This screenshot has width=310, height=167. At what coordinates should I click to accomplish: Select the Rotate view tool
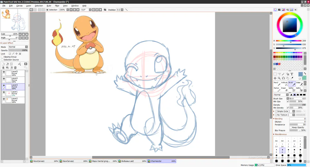(x=283, y=78)
